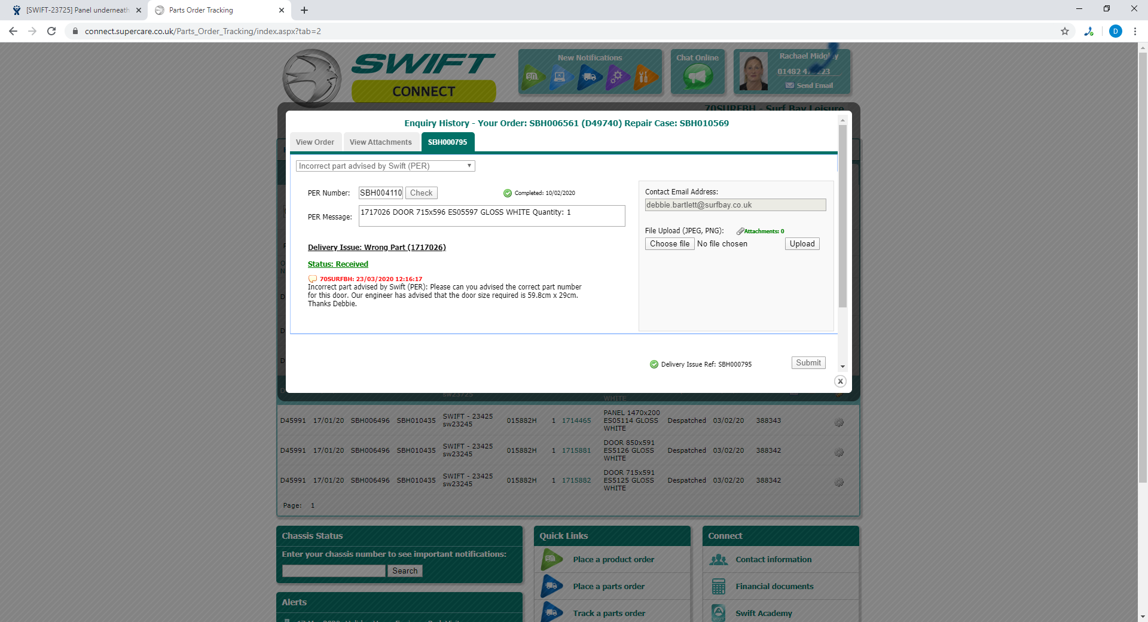1148x622 pixels.
Task: Click the Track a parts order truck icon
Action: [551, 612]
